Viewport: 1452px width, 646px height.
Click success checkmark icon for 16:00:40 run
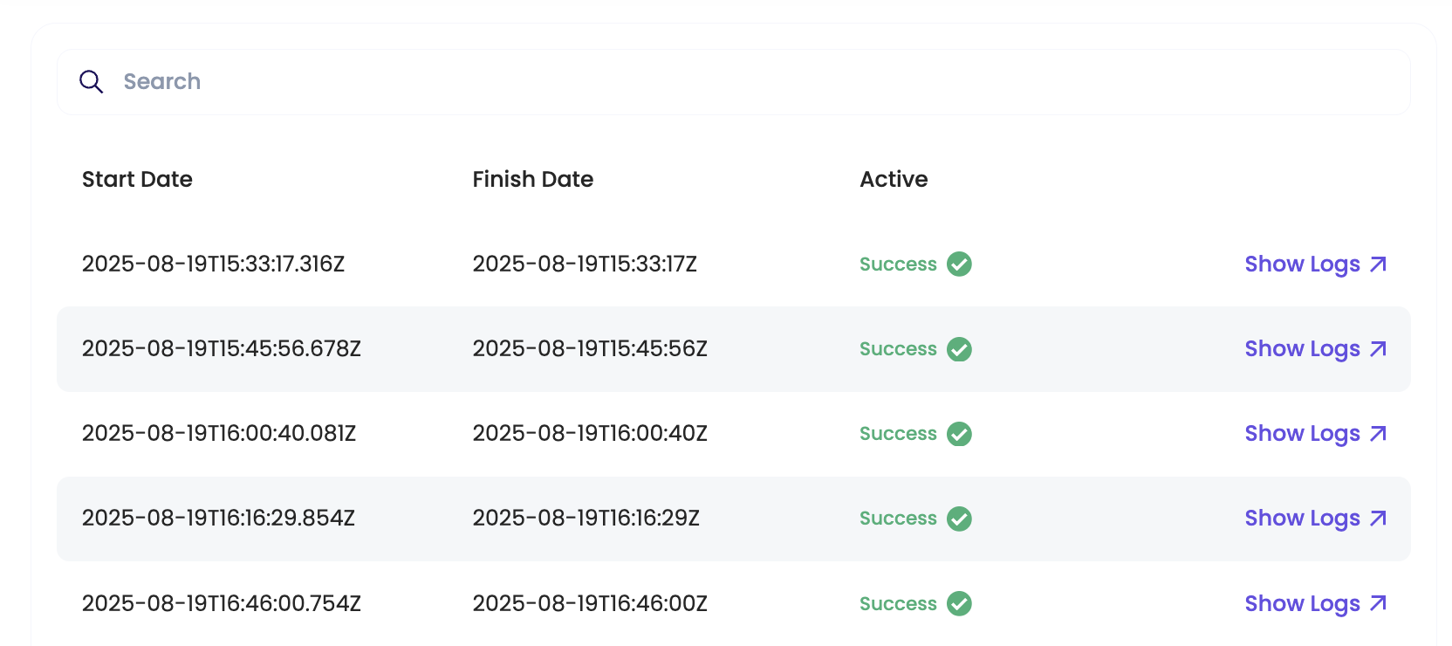[959, 434]
